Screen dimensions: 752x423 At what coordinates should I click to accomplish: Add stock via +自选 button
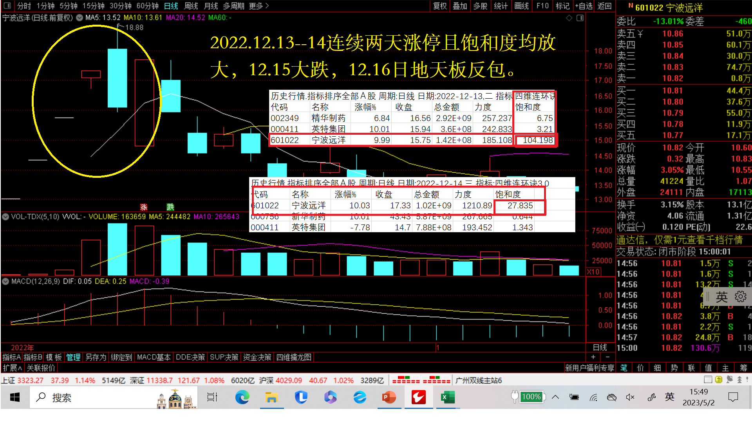click(584, 6)
